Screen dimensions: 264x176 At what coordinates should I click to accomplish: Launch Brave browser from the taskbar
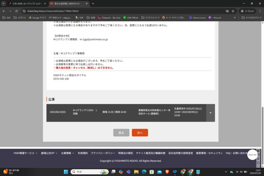coord(167,172)
